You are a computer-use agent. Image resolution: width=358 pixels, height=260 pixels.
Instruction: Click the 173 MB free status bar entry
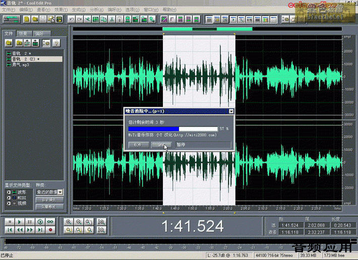pos(334,255)
